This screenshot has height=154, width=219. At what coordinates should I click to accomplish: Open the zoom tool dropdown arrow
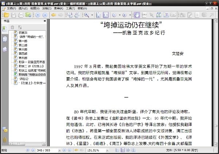(x=92, y=15)
